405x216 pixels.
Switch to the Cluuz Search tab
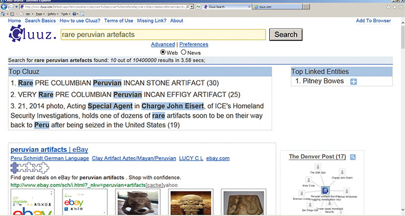[226, 7]
